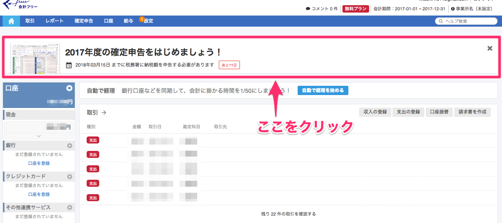Open the 設定 menu with notification badge

[x=148, y=21]
